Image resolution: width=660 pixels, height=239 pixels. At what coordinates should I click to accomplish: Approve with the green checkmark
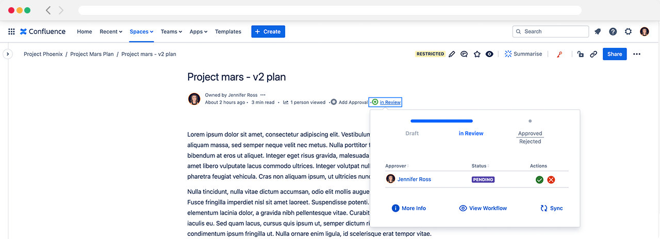(539, 180)
